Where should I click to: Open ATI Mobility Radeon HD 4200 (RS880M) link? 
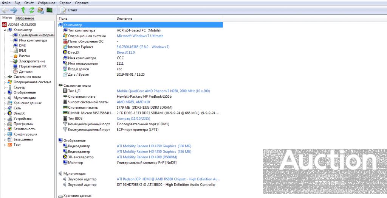point(147,157)
